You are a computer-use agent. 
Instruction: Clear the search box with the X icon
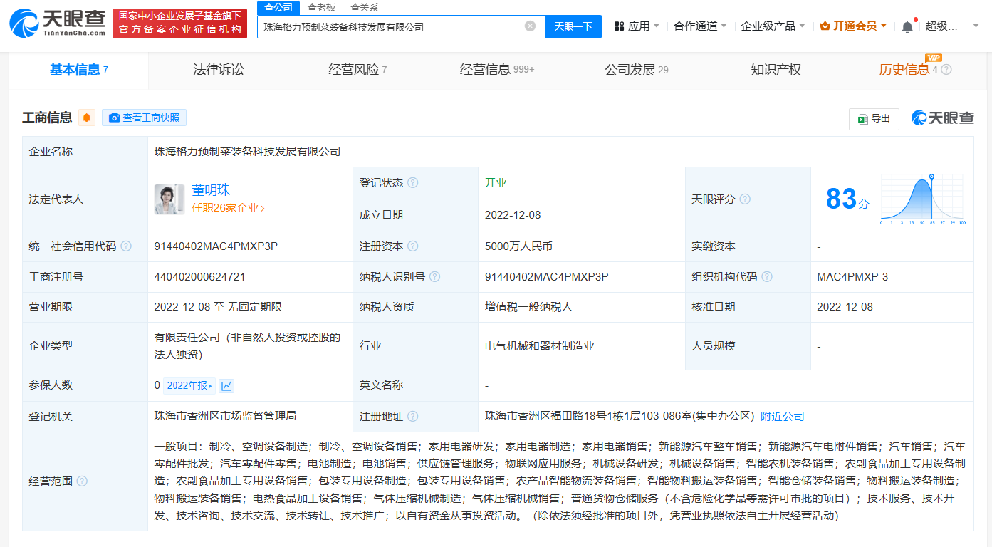pos(529,25)
